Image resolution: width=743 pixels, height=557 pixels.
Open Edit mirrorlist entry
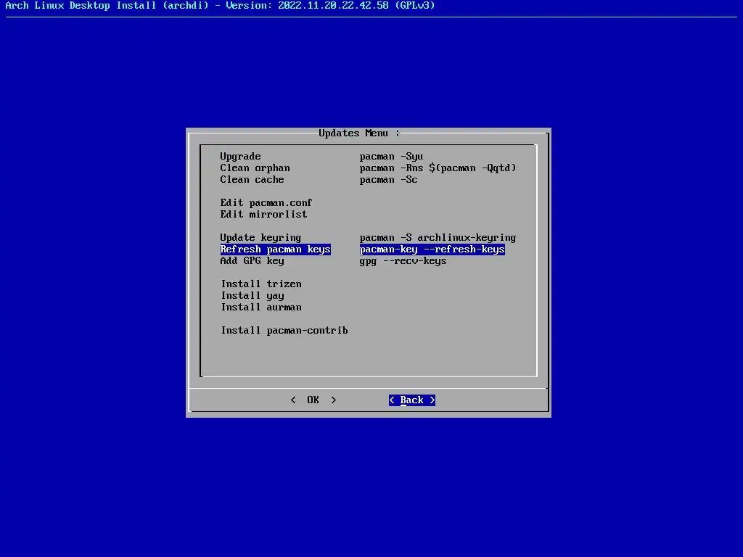[x=263, y=214]
